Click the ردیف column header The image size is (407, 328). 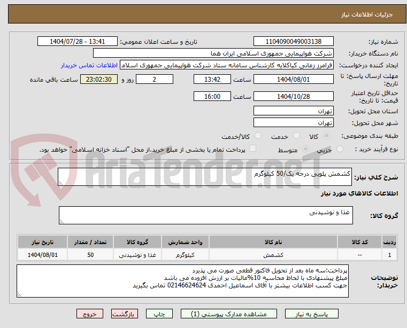point(389,242)
